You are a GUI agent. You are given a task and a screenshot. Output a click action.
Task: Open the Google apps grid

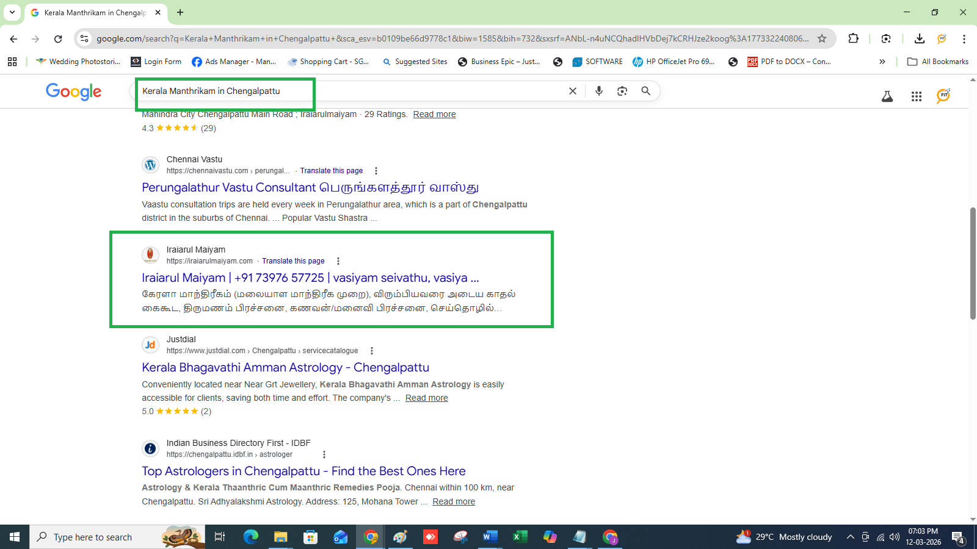(x=916, y=96)
